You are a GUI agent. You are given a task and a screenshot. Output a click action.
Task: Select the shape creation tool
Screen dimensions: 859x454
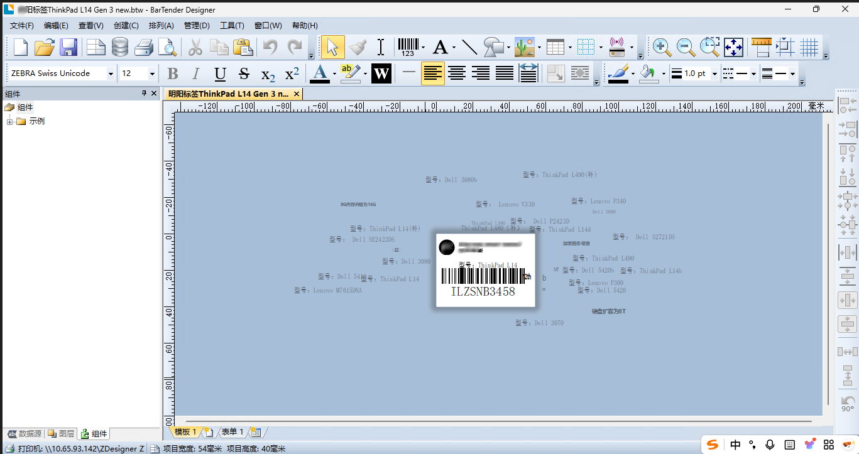[493, 47]
